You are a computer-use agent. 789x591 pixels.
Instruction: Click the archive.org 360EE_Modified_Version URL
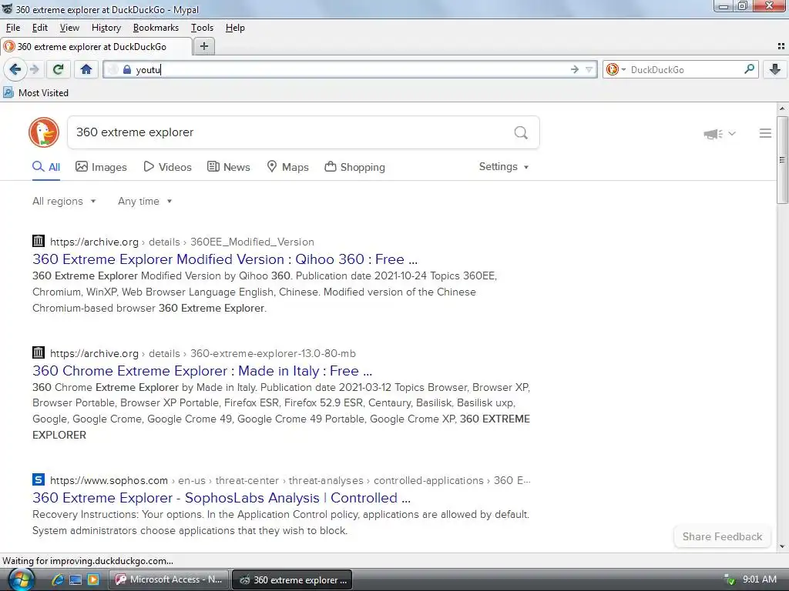[x=182, y=242]
